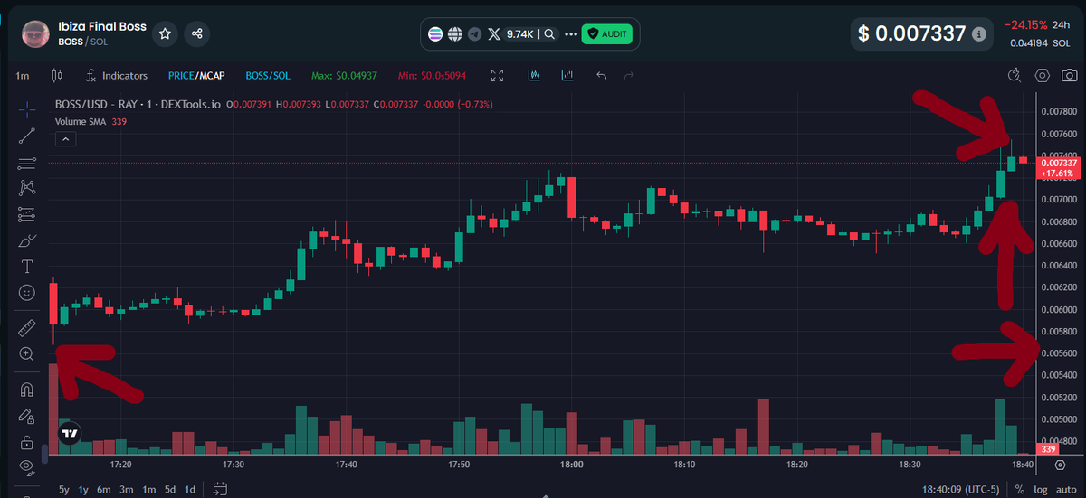The height and width of the screenshot is (498, 1086).
Task: Undo the last chart action
Action: (x=602, y=76)
